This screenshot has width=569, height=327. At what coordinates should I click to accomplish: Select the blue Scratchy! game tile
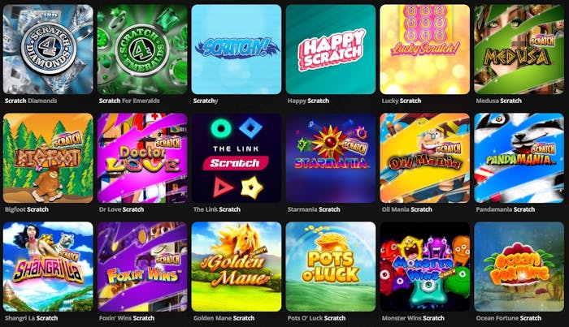[x=237, y=49]
